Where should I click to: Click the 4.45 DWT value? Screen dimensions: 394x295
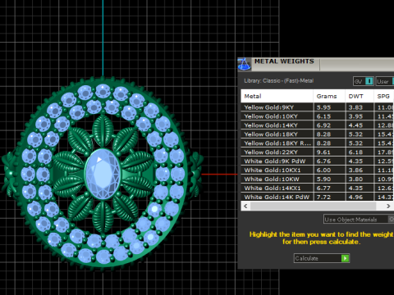tap(355, 125)
